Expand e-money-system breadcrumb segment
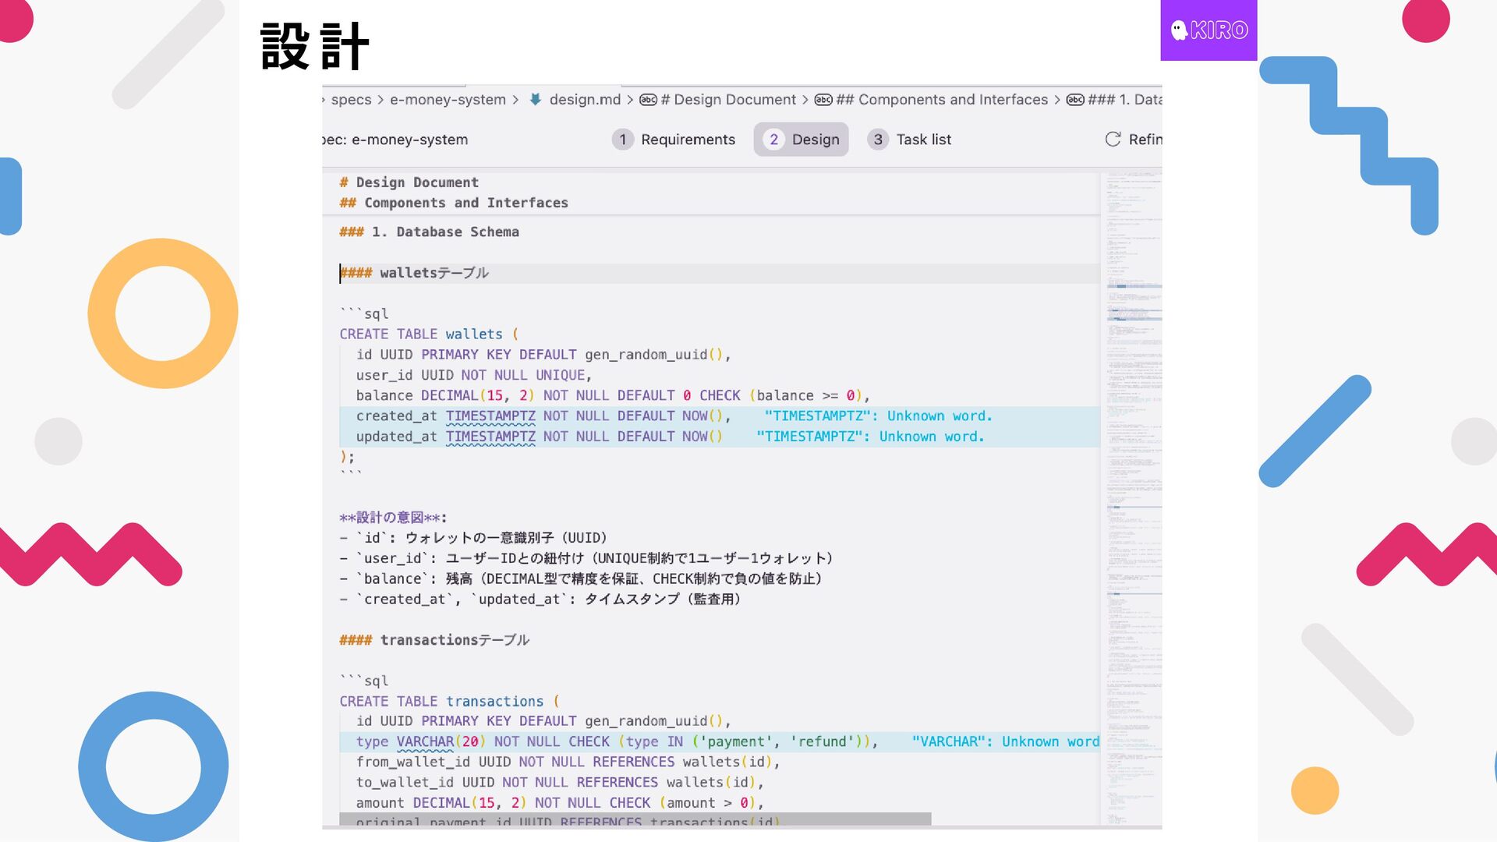Screen dimensions: 1497x842 click(448, 99)
